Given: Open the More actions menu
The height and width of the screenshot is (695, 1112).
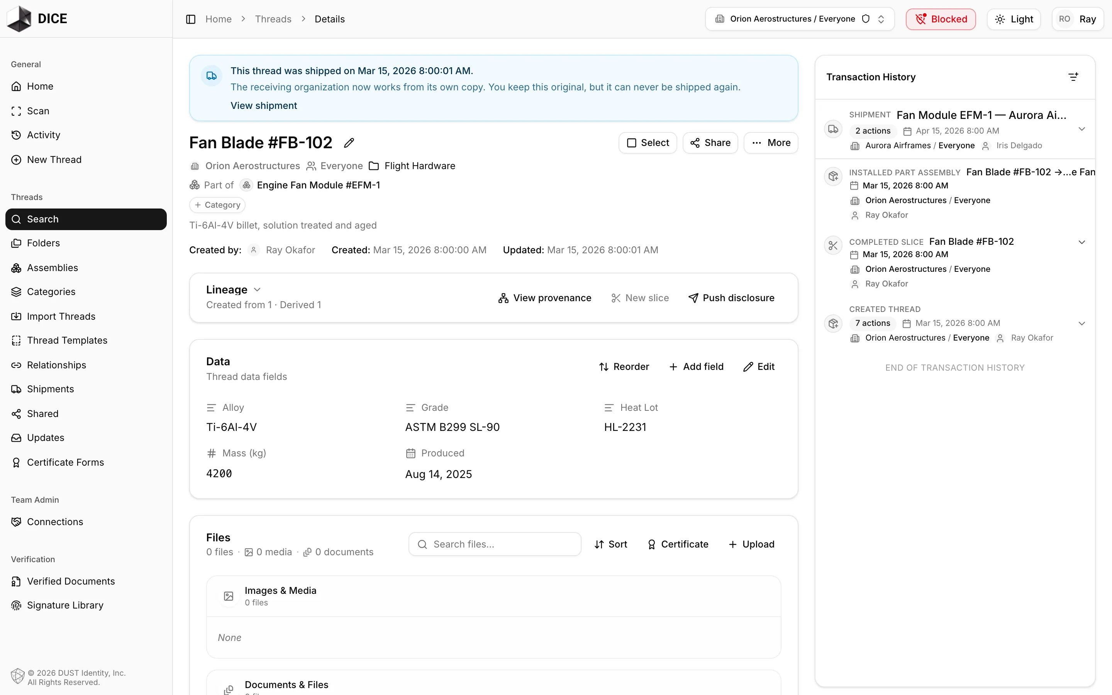Looking at the screenshot, I should [x=771, y=143].
